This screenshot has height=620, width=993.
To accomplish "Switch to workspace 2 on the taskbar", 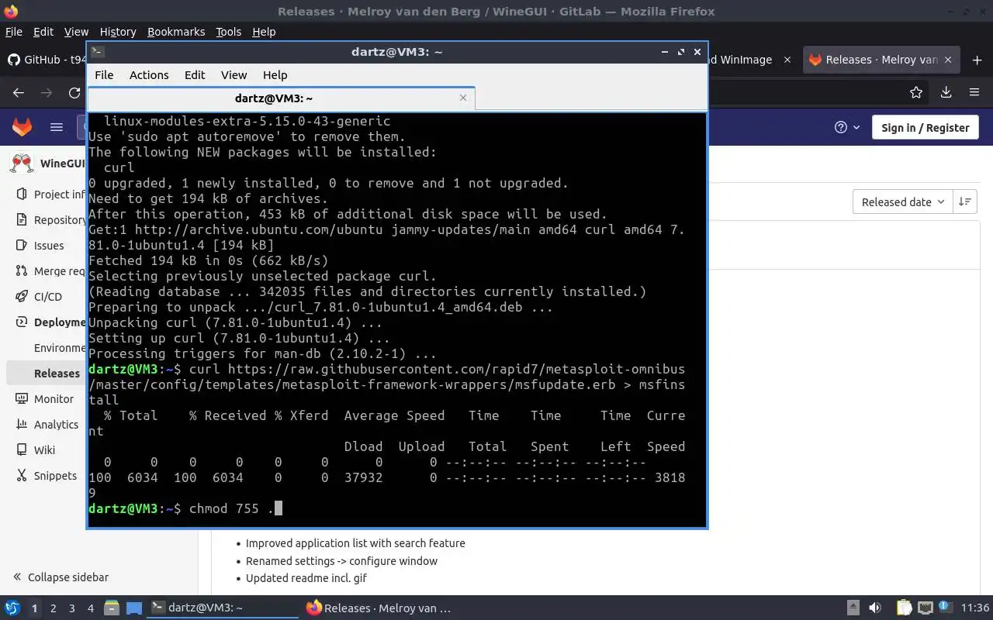I will click(x=54, y=608).
